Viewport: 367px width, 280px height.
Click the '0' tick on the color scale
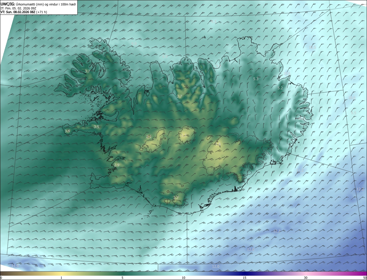(x=1, y=278)
